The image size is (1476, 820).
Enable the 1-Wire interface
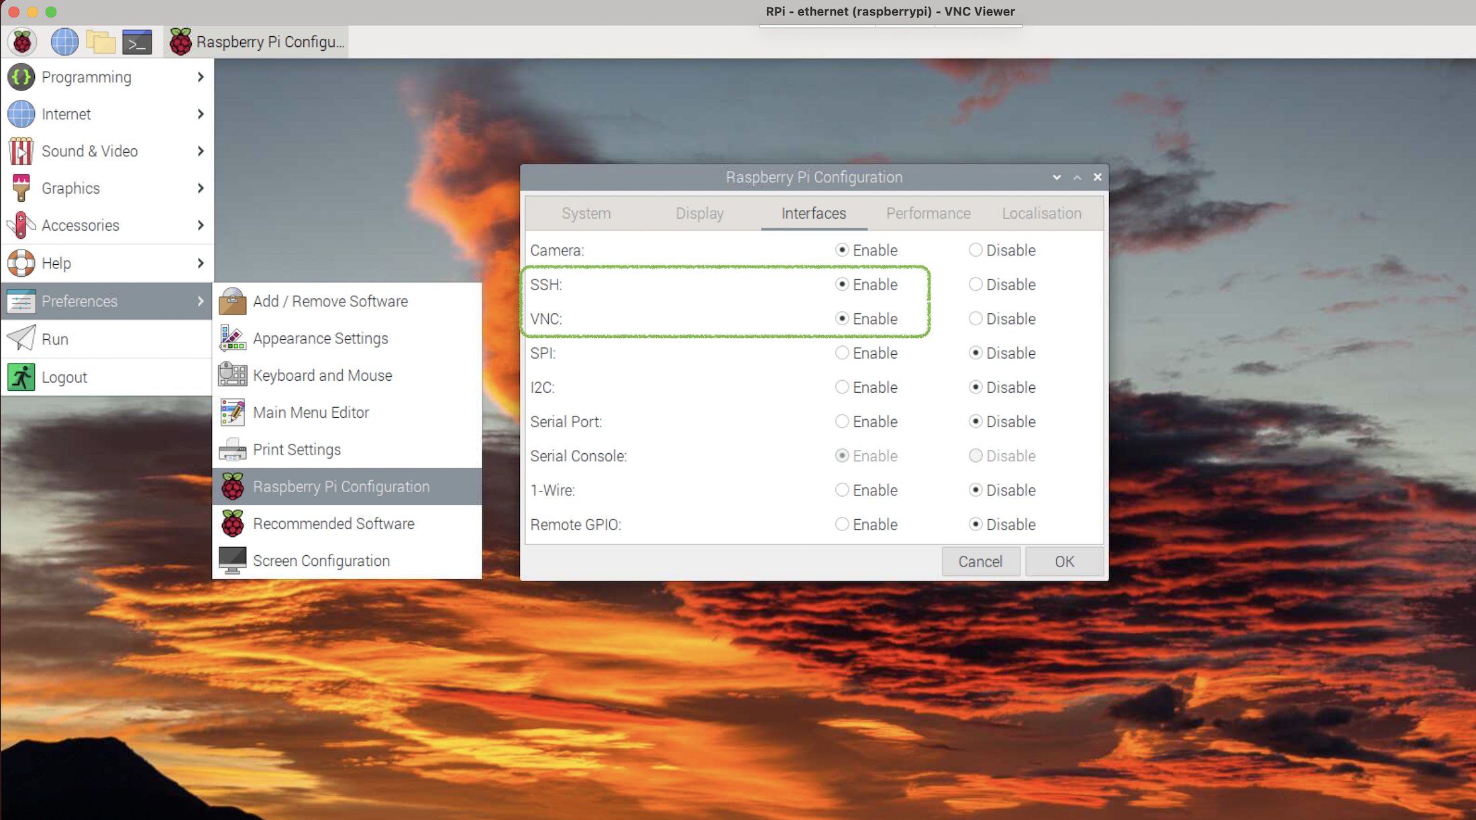click(841, 490)
